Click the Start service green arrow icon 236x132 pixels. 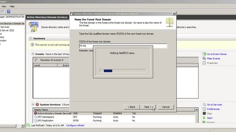pyautogui.click(x=204, y=118)
